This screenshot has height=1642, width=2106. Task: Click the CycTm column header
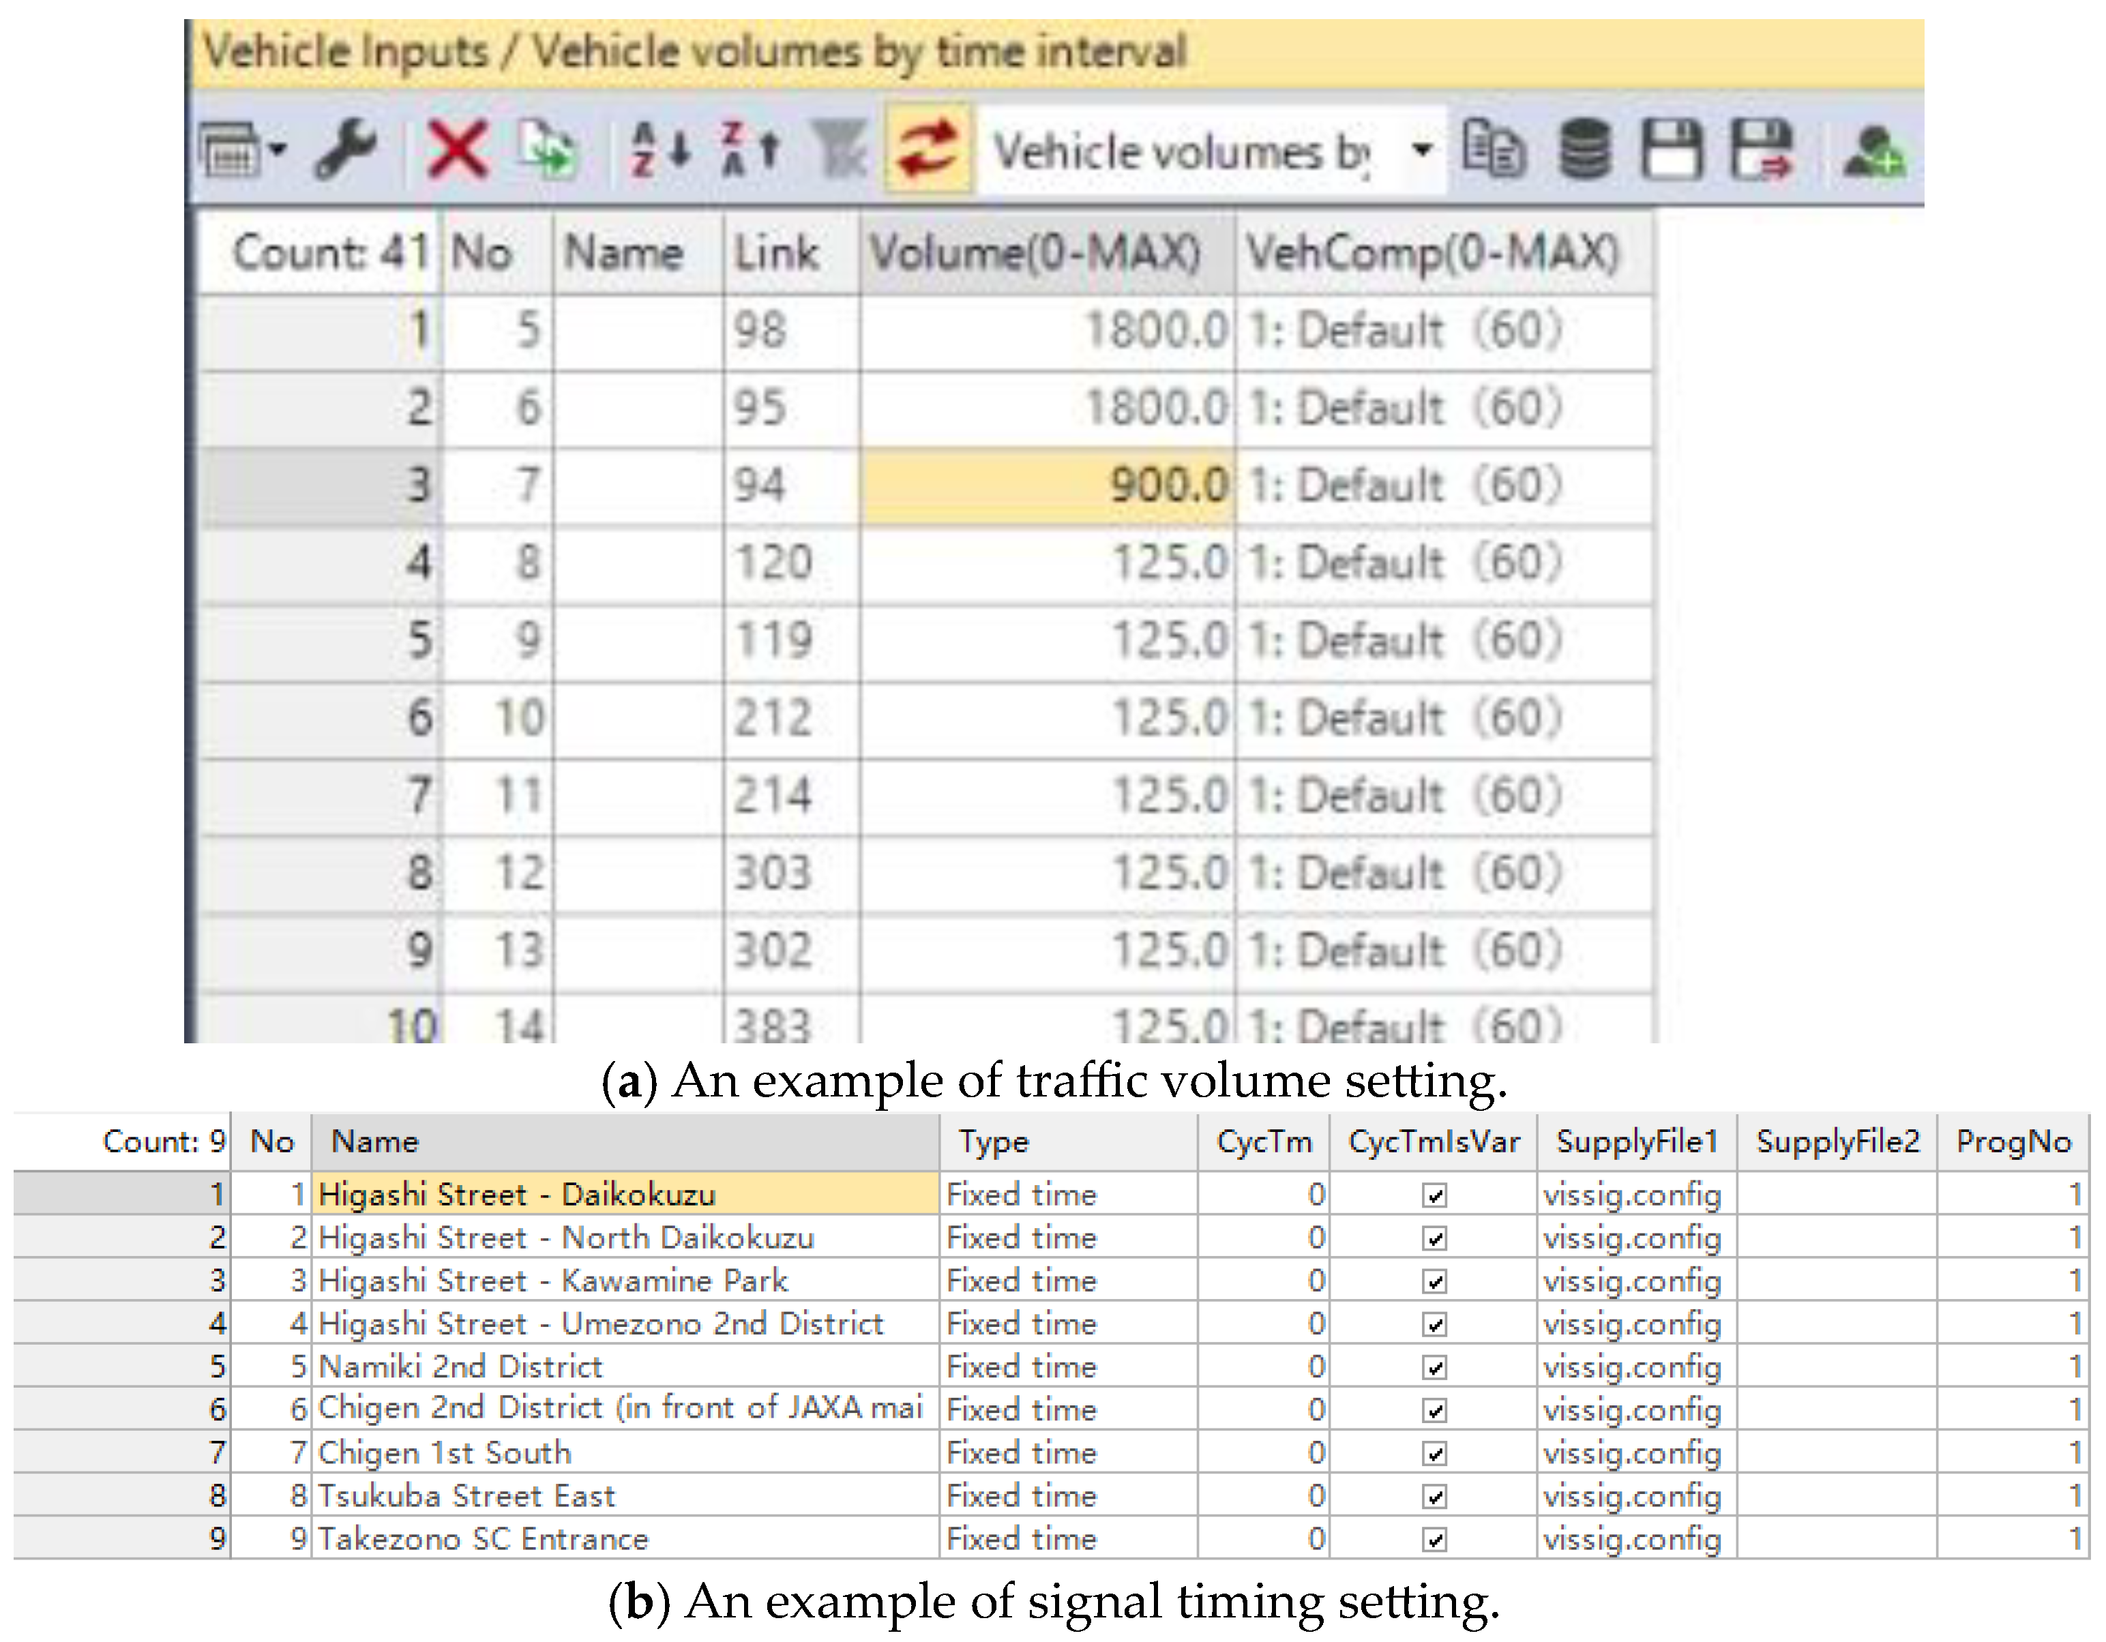(1263, 1141)
